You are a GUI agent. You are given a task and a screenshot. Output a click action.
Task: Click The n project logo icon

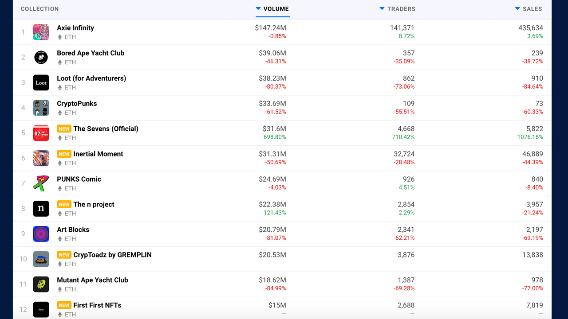point(41,209)
